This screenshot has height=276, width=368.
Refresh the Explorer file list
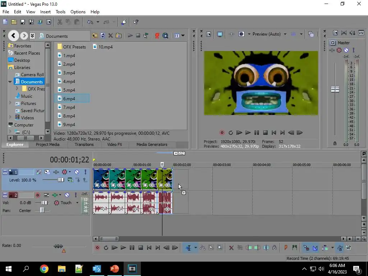[x=103, y=36]
